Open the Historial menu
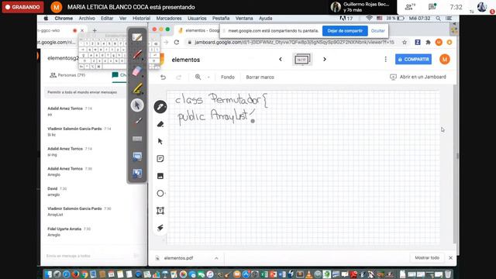The height and width of the screenshot is (279, 496). coord(141,19)
